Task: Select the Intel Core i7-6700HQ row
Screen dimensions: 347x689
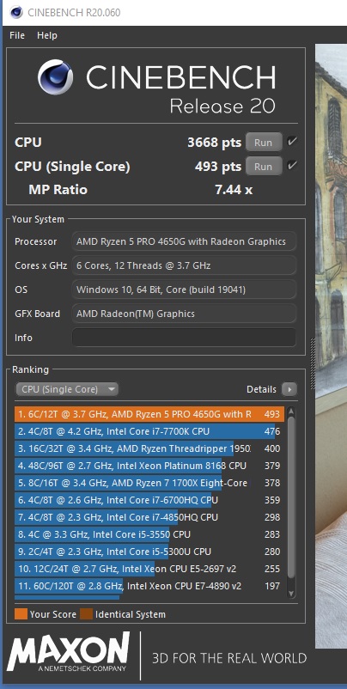Action: pyautogui.click(x=149, y=500)
